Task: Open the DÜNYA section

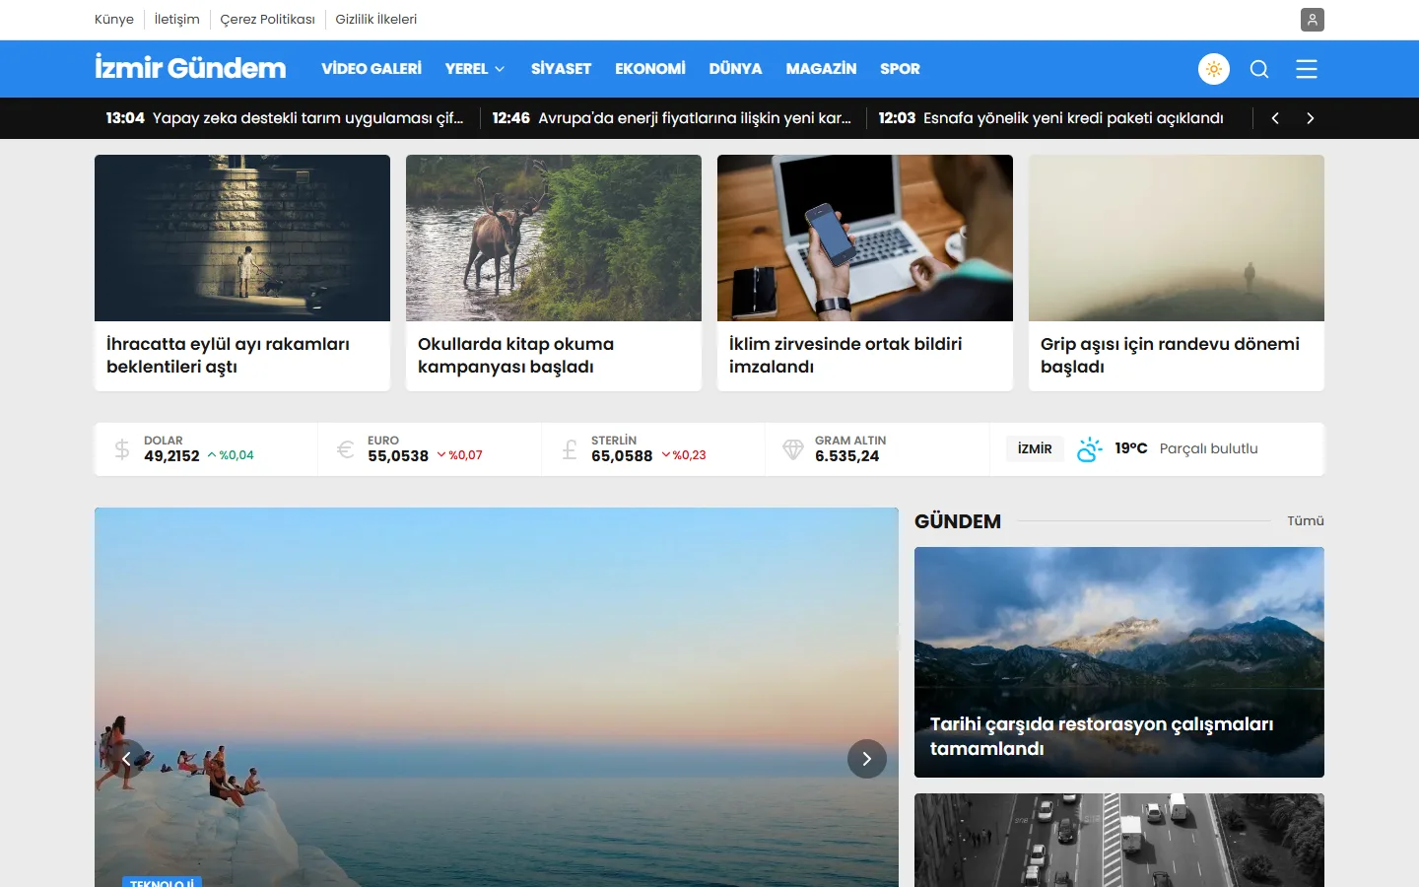Action: tap(735, 69)
